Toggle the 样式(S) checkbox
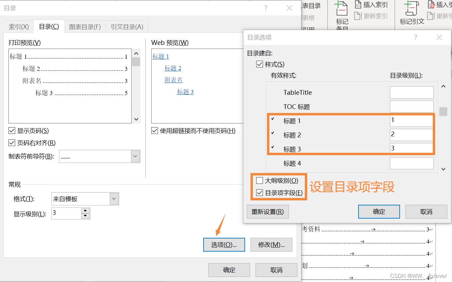452x282 pixels. [260, 64]
